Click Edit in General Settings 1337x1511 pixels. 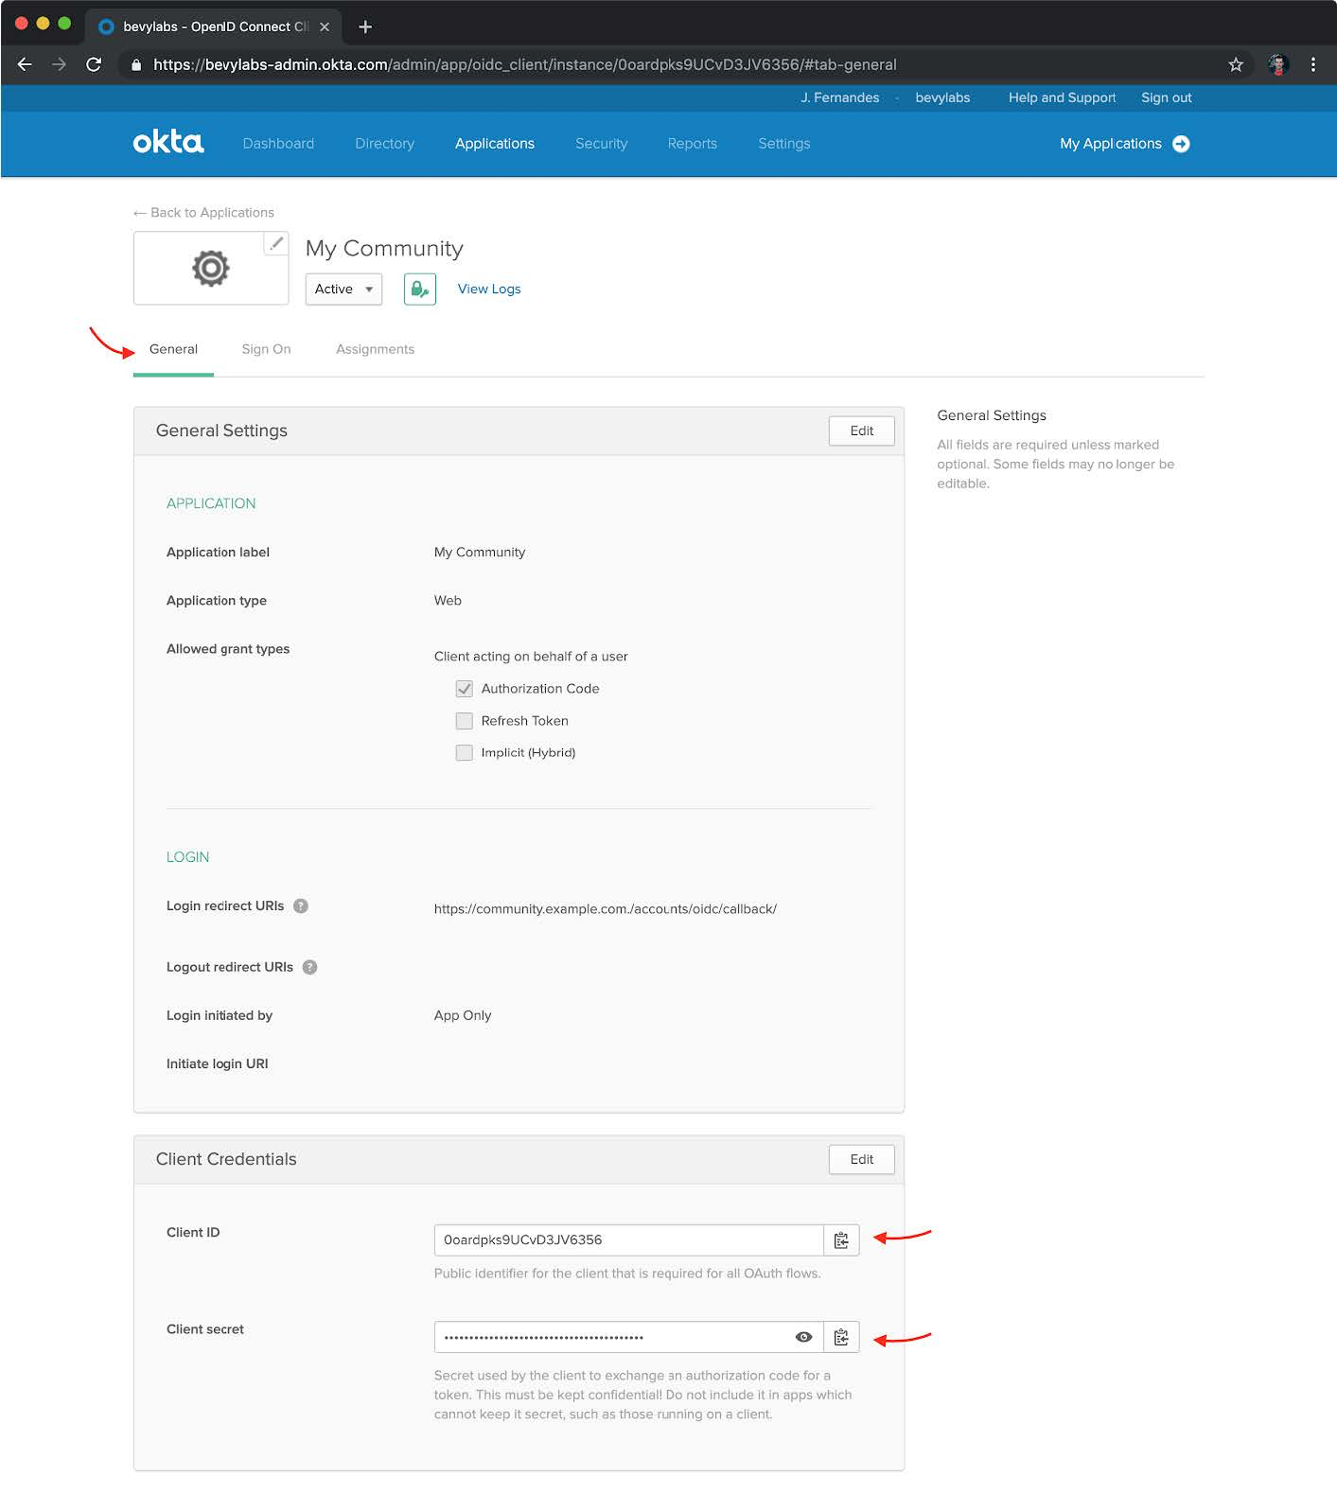[861, 430]
